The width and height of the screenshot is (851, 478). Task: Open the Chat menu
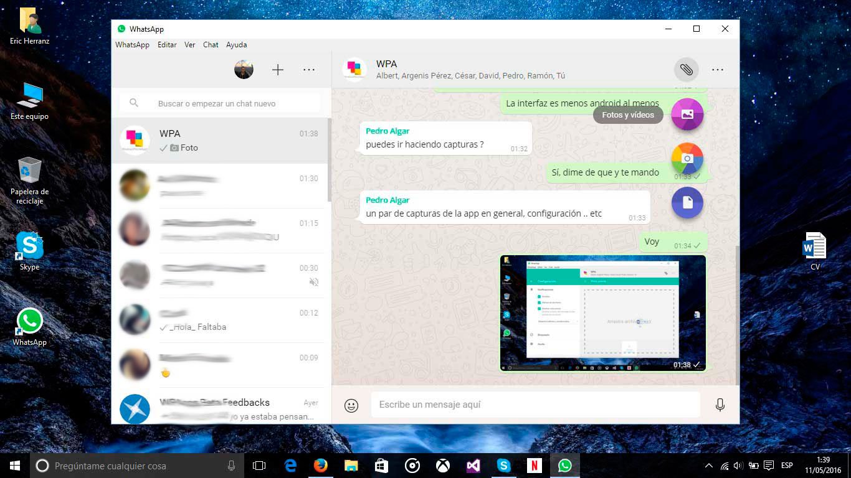(211, 45)
